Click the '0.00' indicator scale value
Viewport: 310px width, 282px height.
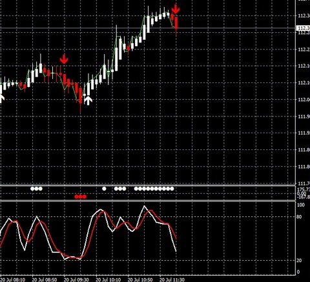[302, 193]
